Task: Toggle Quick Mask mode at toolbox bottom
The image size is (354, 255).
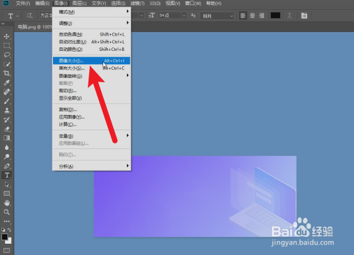Action: tap(7, 250)
